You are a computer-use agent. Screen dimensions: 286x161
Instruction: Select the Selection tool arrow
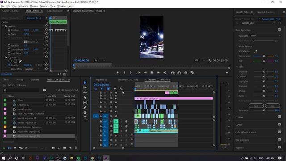pos(85,83)
